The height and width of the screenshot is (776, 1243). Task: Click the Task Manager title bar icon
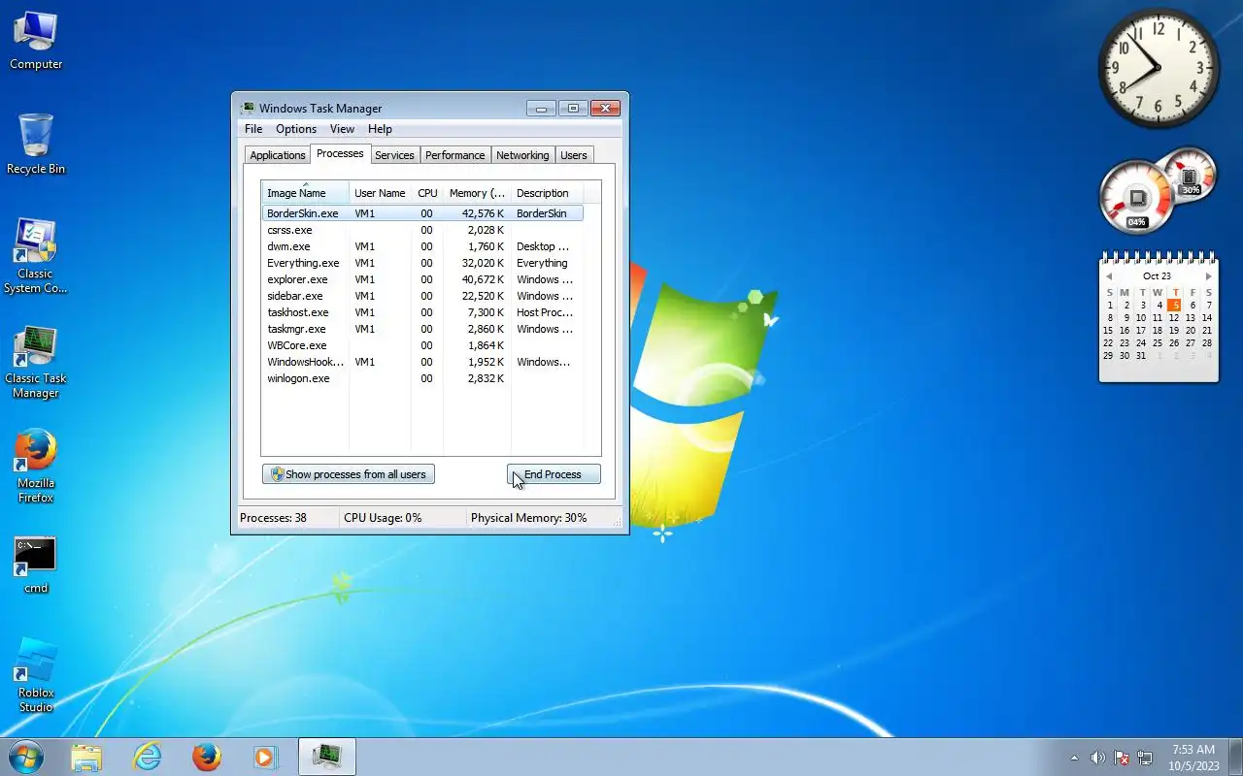[x=248, y=109]
